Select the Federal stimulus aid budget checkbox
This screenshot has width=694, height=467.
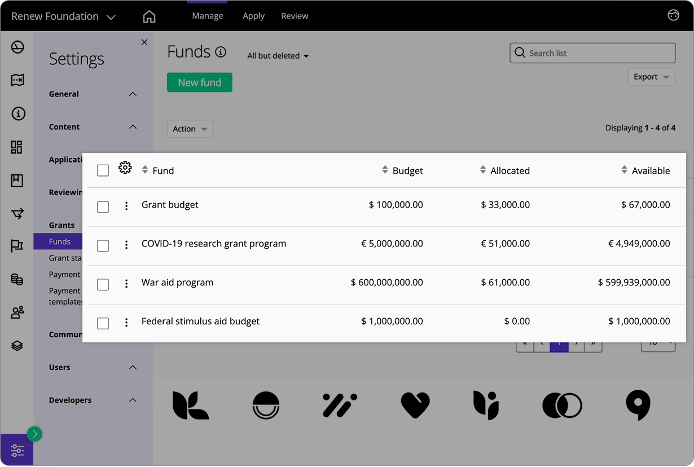[x=103, y=323]
